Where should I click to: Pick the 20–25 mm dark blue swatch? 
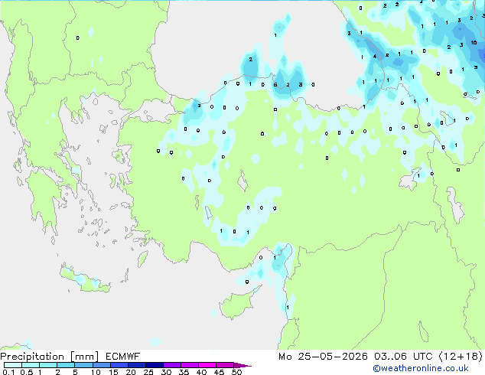[x=136, y=365]
